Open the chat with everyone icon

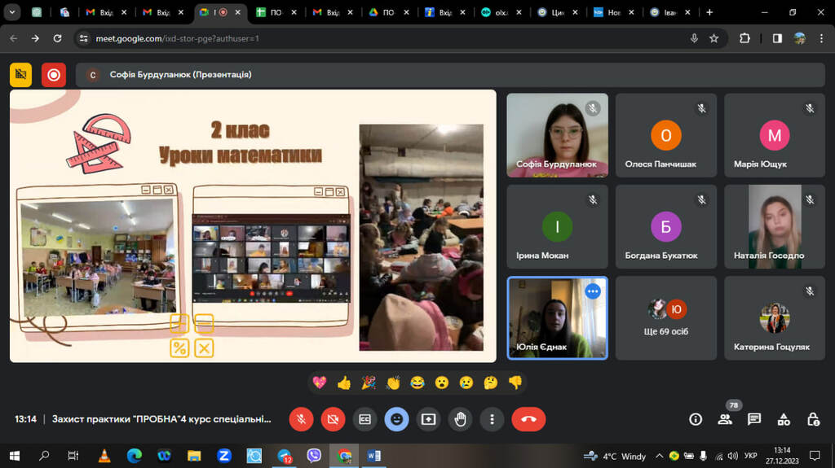tap(754, 419)
